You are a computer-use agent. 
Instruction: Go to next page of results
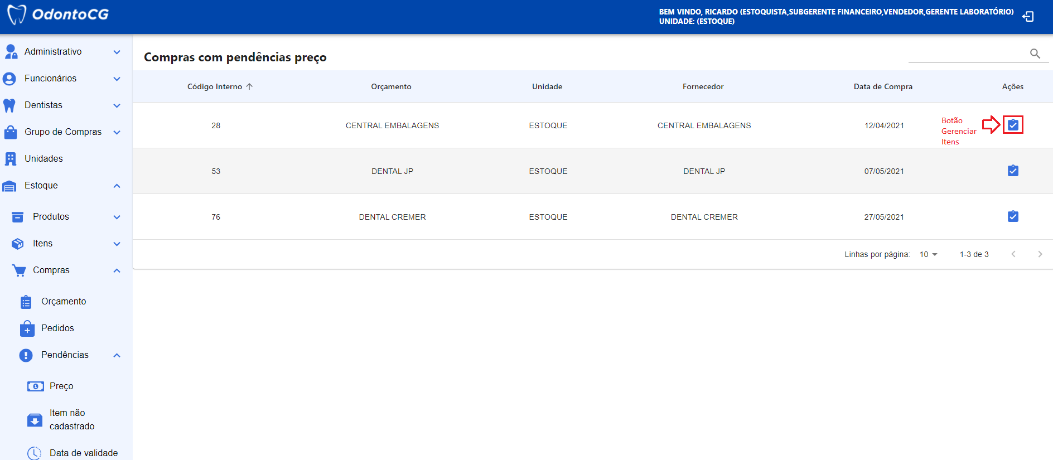coord(1040,254)
